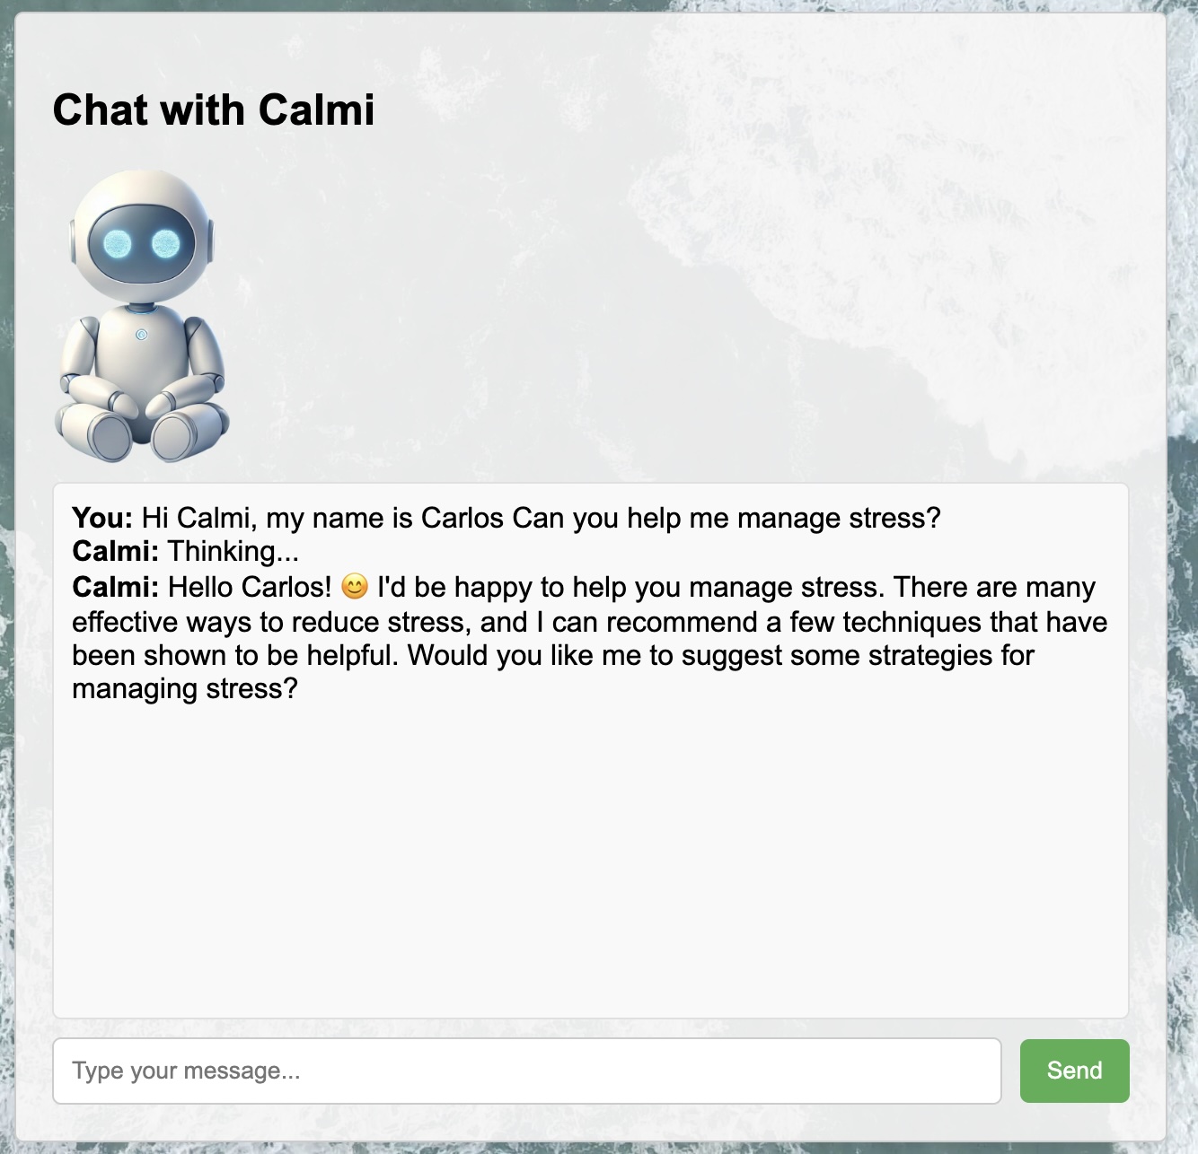1198x1154 pixels.
Task: Click the green Send button
Action: point(1074,1071)
